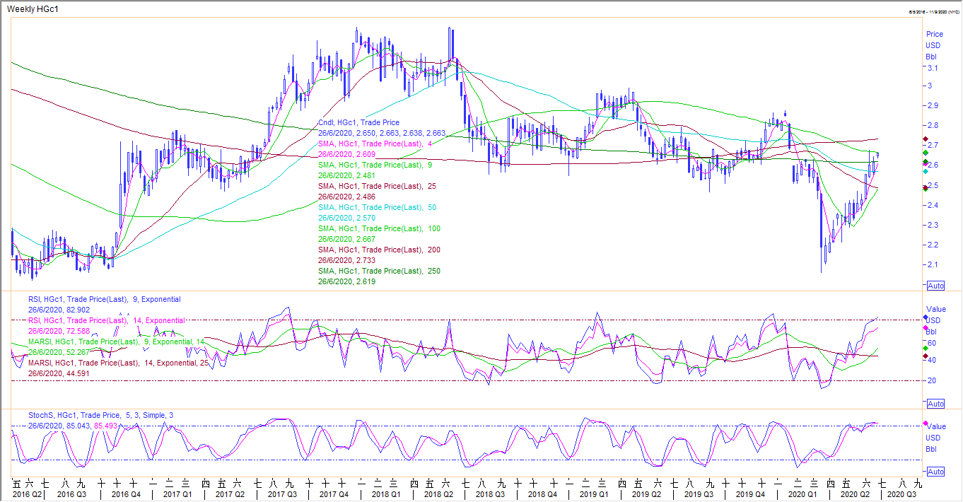Select the bright green SMA 100 diamond marker on price axis
The height and width of the screenshot is (502, 963).
(926, 152)
